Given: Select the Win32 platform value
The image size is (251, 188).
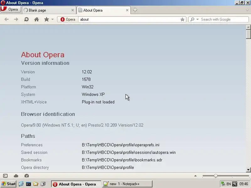Looking at the screenshot, I should [x=88, y=87].
